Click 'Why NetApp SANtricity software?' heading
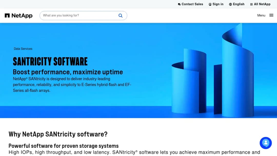The height and width of the screenshot is (156, 277). 58,134
